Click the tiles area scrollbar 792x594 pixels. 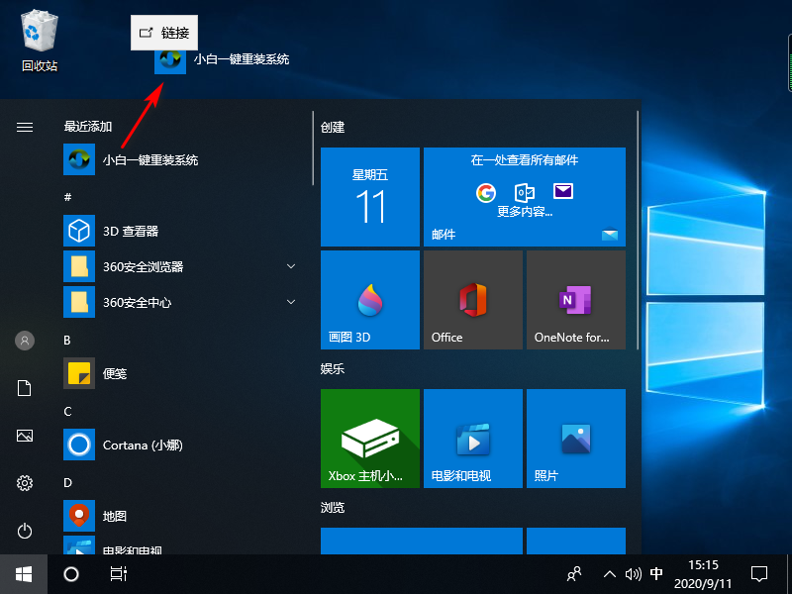coord(638,231)
